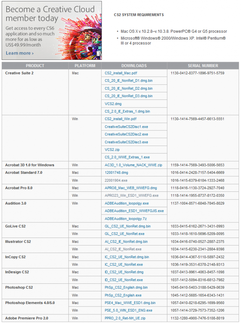Click the VCS2.zip download link
The height and width of the screenshot is (324, 241).
112,150
